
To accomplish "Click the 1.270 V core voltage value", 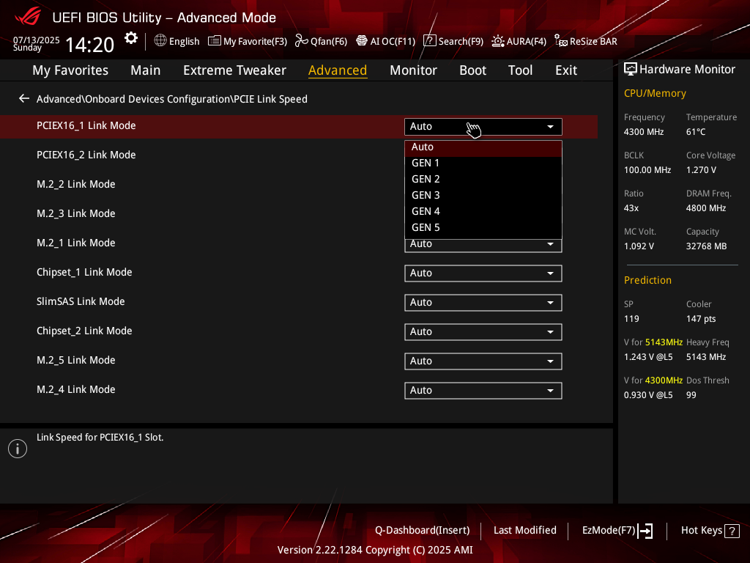I will (x=701, y=170).
